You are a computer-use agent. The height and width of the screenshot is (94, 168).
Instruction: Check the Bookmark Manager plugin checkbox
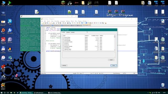[64, 46]
